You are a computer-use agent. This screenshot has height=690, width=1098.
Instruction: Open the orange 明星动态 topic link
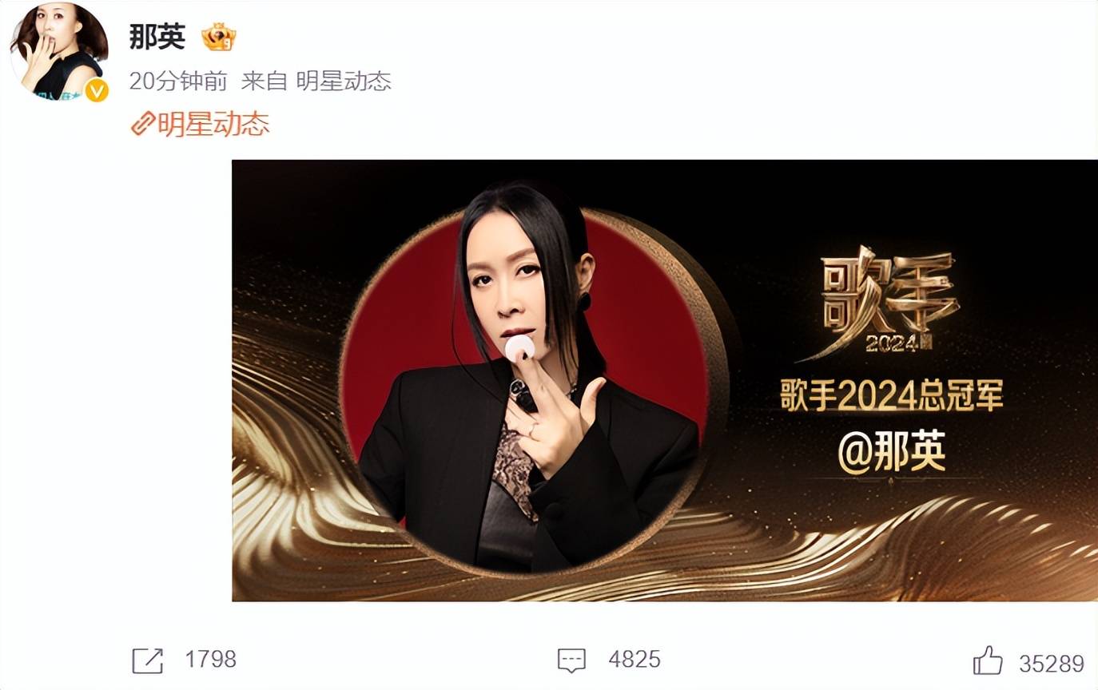[213, 124]
